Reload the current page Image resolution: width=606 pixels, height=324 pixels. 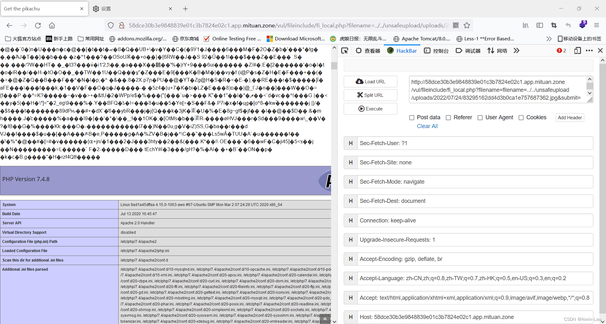(38, 26)
